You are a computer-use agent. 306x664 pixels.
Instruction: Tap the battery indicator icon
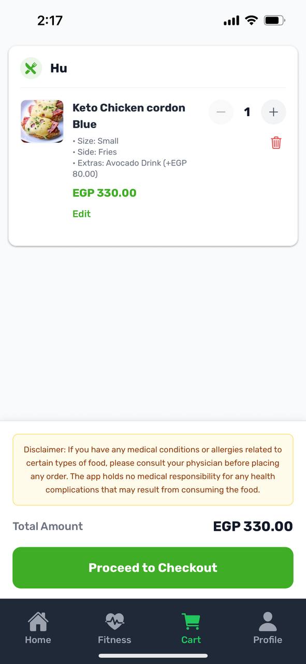[x=274, y=21]
